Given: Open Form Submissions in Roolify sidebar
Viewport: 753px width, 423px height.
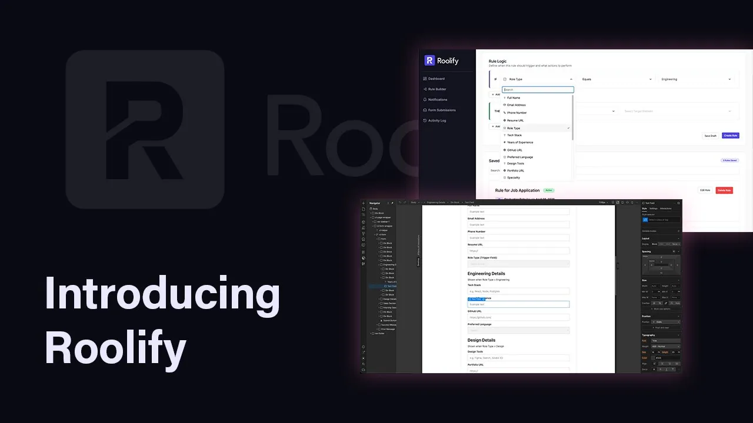Looking at the screenshot, I should click(439, 110).
